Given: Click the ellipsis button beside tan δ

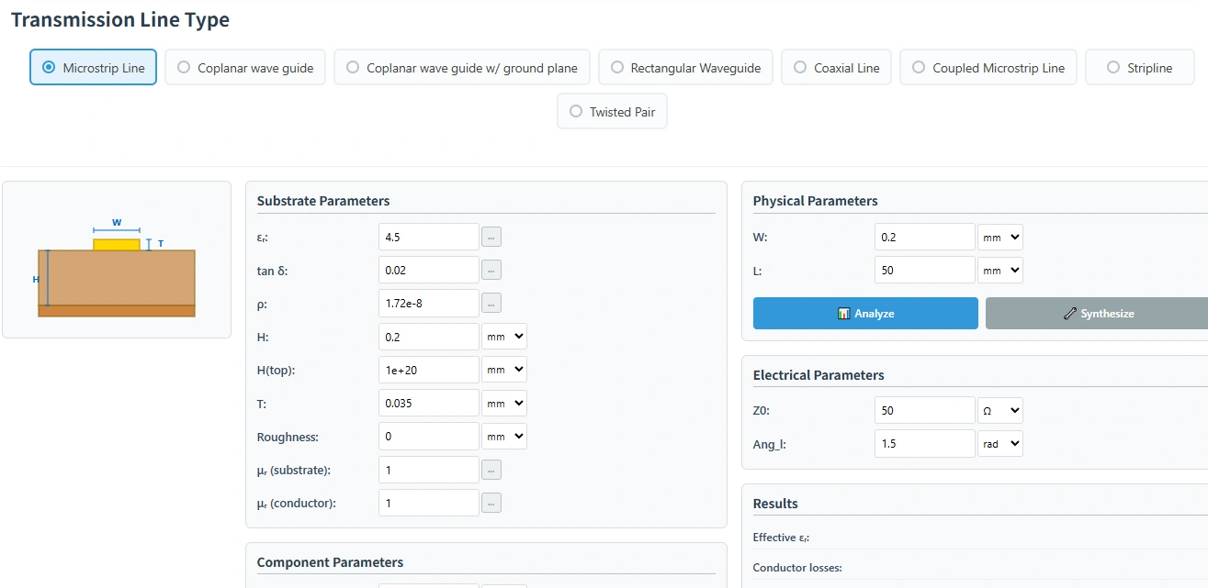Looking at the screenshot, I should (491, 270).
